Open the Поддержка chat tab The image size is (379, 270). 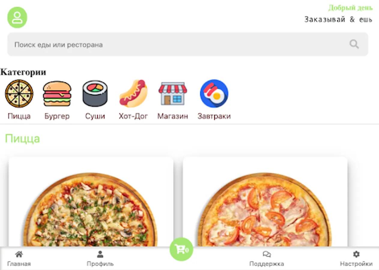point(267,259)
